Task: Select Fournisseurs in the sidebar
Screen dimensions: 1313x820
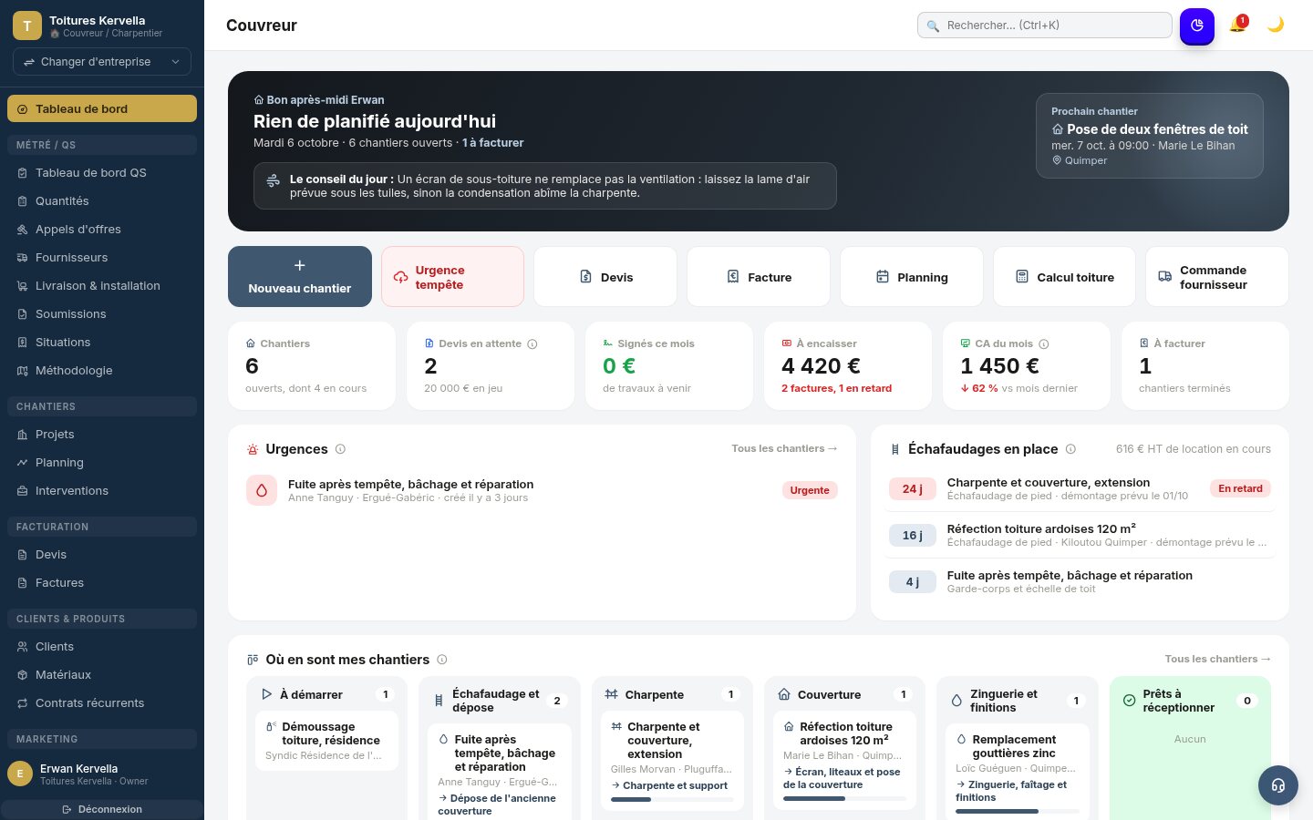Action: point(102,258)
